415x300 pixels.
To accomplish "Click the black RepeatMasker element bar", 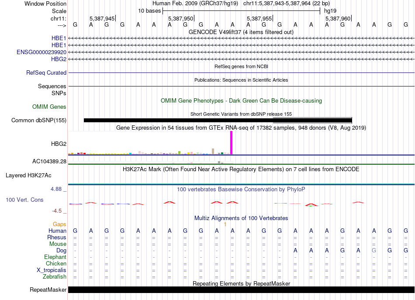I will pyautogui.click(x=241, y=290).
